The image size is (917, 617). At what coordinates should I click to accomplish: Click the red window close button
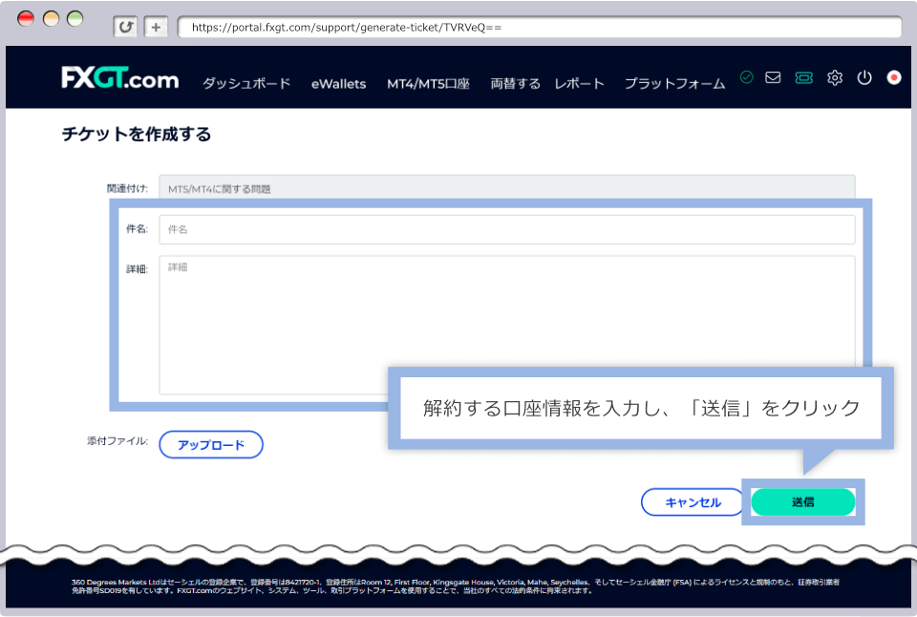pos(26,19)
